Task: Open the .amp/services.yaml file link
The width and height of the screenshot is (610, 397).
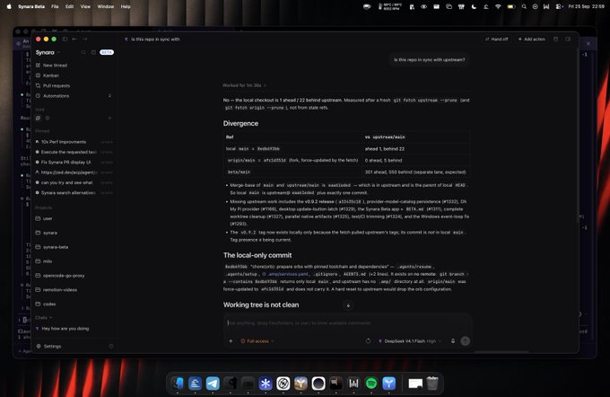Action: (284, 274)
